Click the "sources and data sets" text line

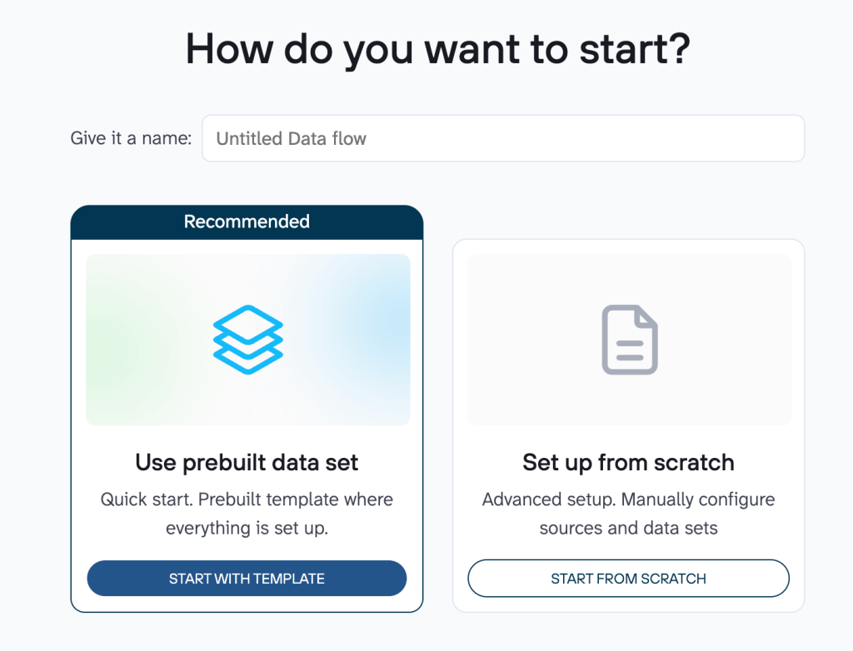[x=628, y=528]
